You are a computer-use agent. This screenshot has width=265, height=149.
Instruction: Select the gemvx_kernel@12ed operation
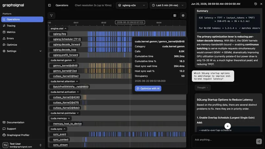coord(65,71)
